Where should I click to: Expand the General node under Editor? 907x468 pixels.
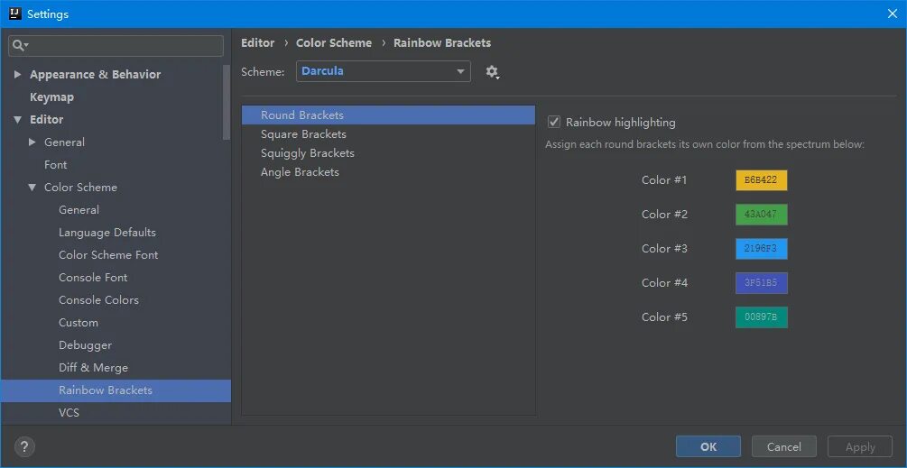32,142
